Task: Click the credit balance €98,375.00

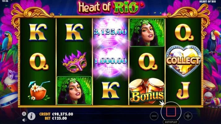Action: (63, 114)
